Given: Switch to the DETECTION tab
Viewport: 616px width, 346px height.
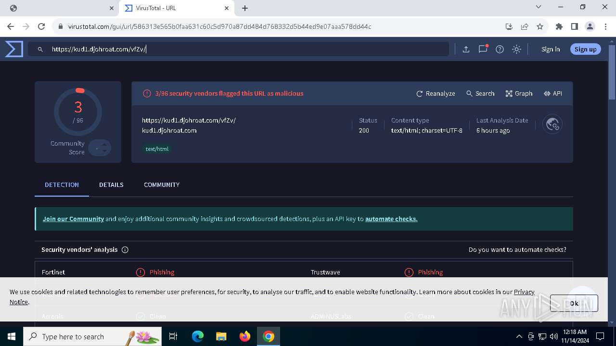Looking at the screenshot, I should click(62, 185).
